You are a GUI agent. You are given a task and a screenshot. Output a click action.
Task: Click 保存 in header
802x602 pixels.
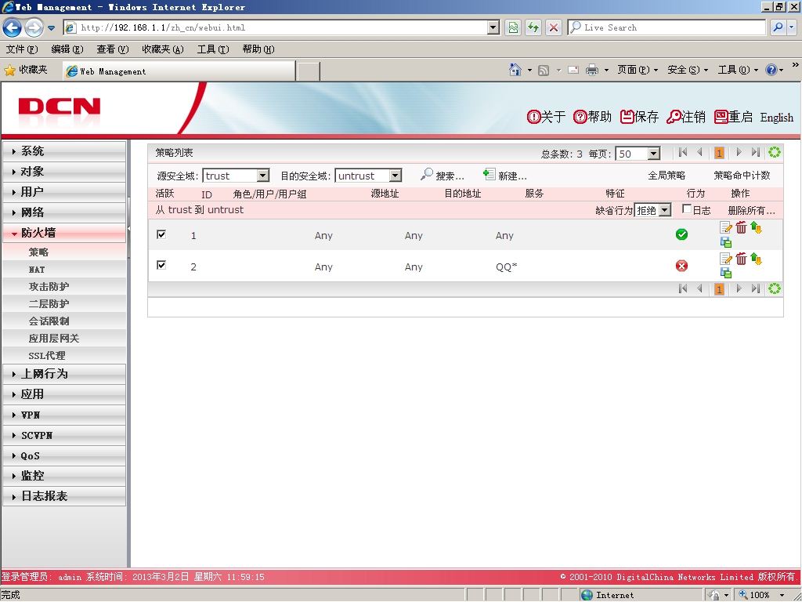point(639,117)
